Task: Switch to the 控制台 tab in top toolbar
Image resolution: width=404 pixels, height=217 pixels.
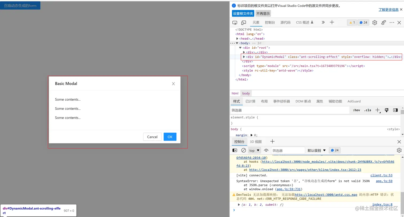Action: coord(270,22)
